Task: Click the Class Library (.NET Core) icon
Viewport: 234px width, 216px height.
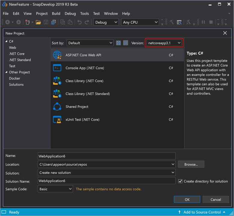Action: pos(57,81)
